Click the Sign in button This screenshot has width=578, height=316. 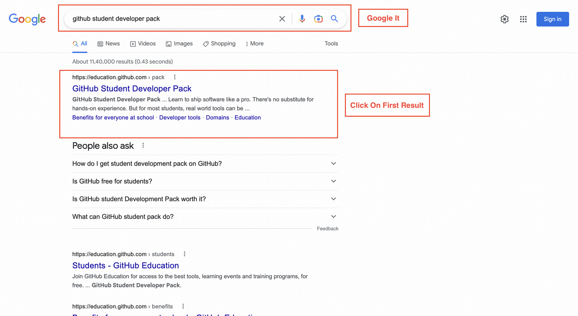pyautogui.click(x=553, y=19)
